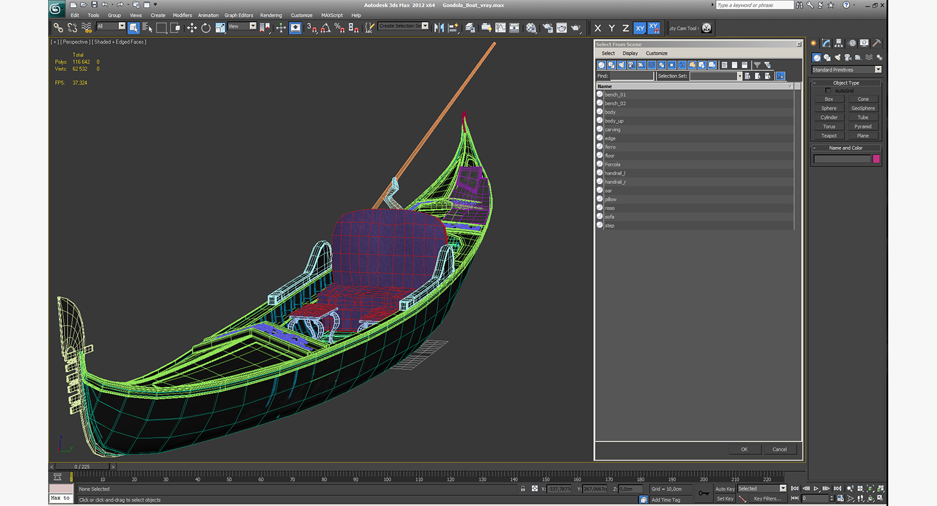Viewport: 937px width, 506px height.
Task: Open the Material Editor icon
Action: (531, 28)
